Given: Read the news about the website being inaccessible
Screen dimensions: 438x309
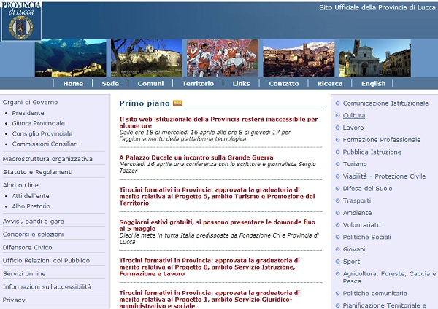Looking at the screenshot, I should tap(218, 122).
